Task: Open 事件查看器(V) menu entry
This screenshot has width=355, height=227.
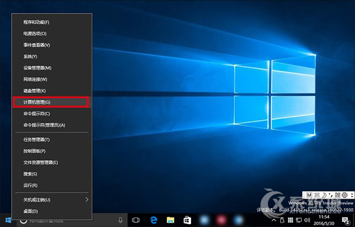Action: [52, 45]
